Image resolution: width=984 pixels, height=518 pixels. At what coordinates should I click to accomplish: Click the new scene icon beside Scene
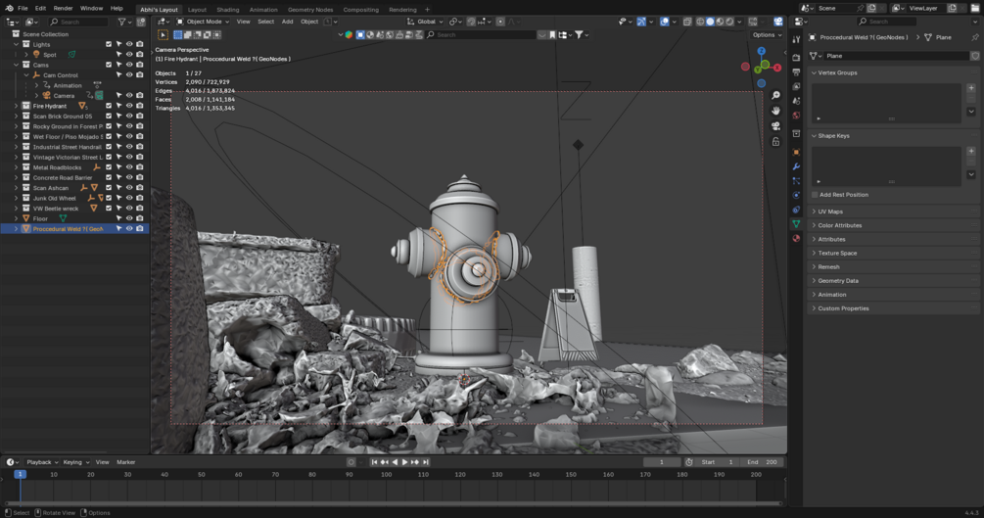(x=871, y=8)
